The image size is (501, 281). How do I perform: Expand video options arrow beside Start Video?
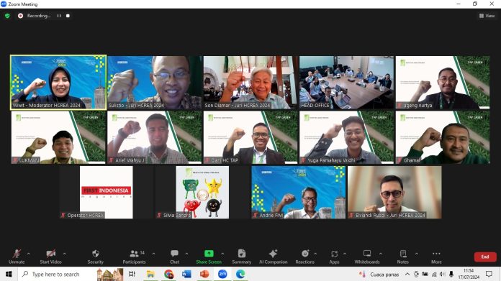pos(65,254)
